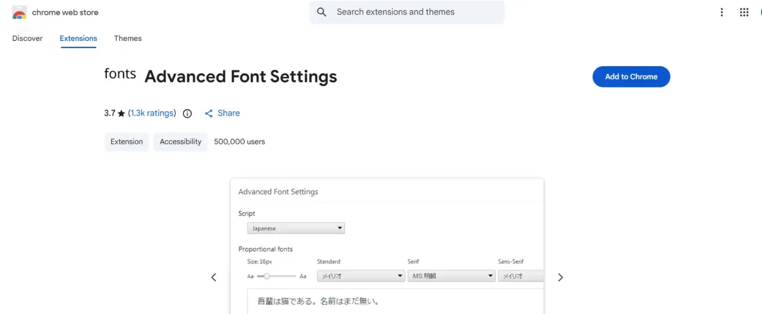Switch to the Themes tab
762x314 pixels.
128,39
